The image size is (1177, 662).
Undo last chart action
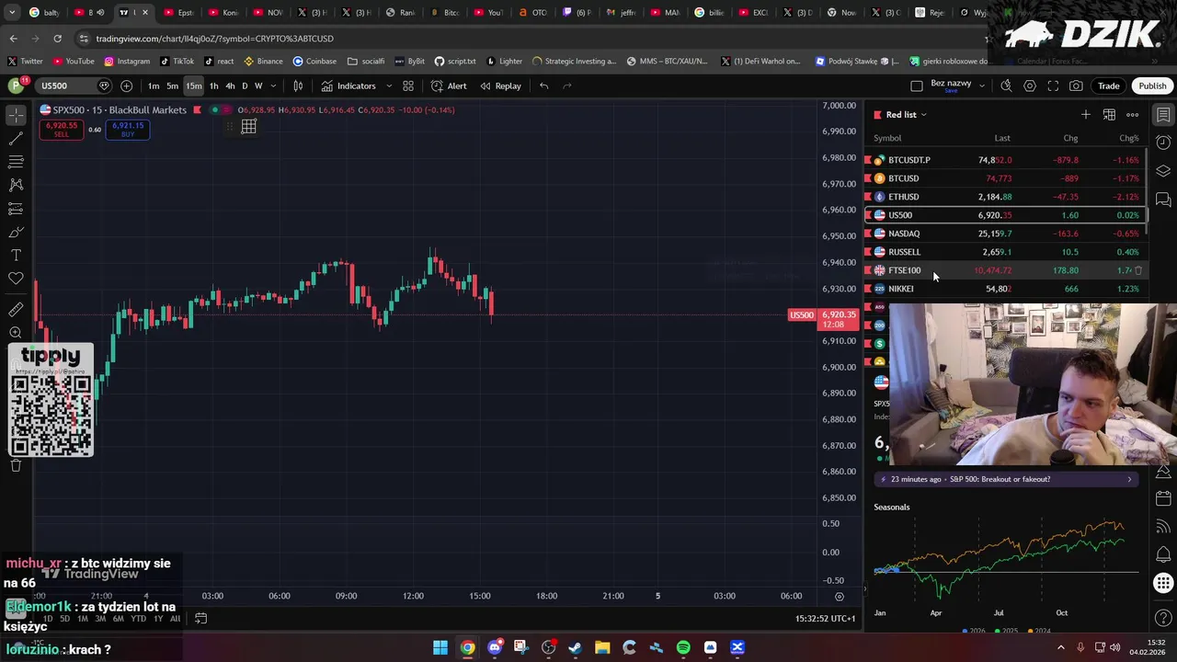click(x=544, y=86)
